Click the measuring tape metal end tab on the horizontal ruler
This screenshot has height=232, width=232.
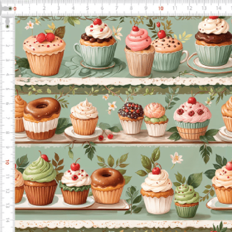[6, 9]
